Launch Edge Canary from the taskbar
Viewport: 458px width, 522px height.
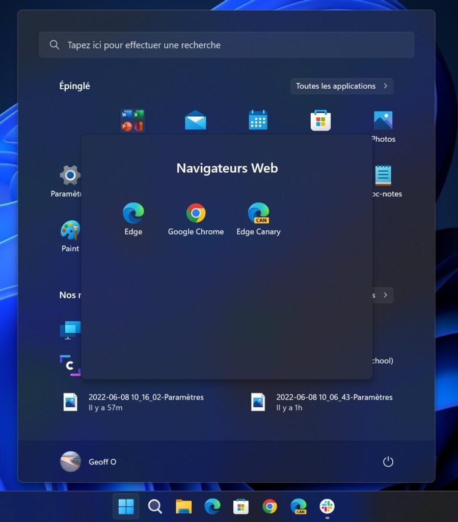click(299, 506)
